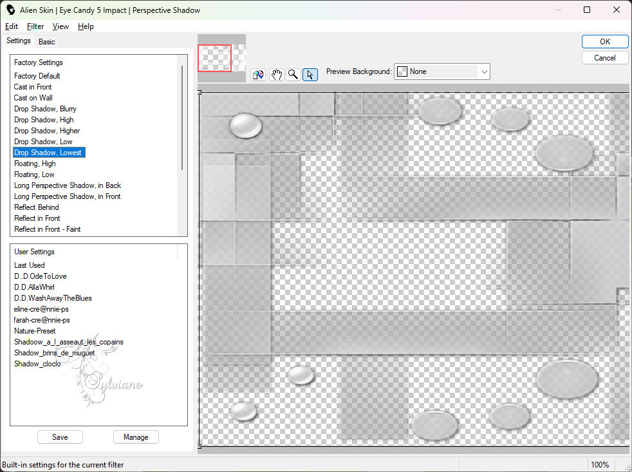Viewport: 632px width, 472px height.
Task: Select D..D.OdeToLove user setting
Action: [x=41, y=276]
